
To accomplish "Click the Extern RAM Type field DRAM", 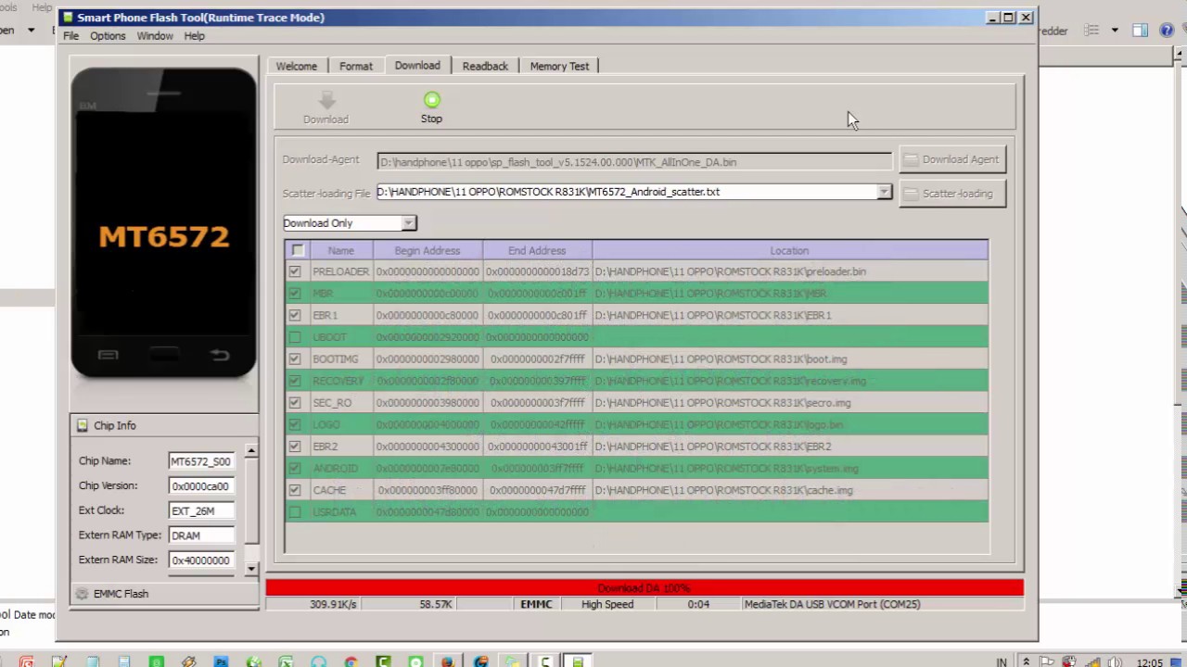I will click(200, 535).
